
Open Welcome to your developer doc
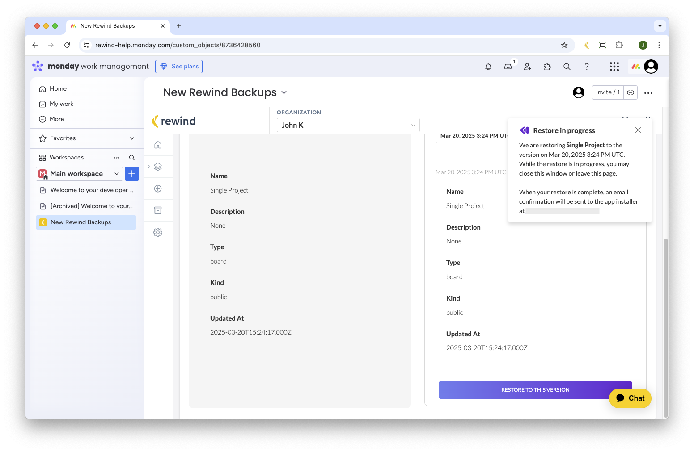click(x=86, y=190)
